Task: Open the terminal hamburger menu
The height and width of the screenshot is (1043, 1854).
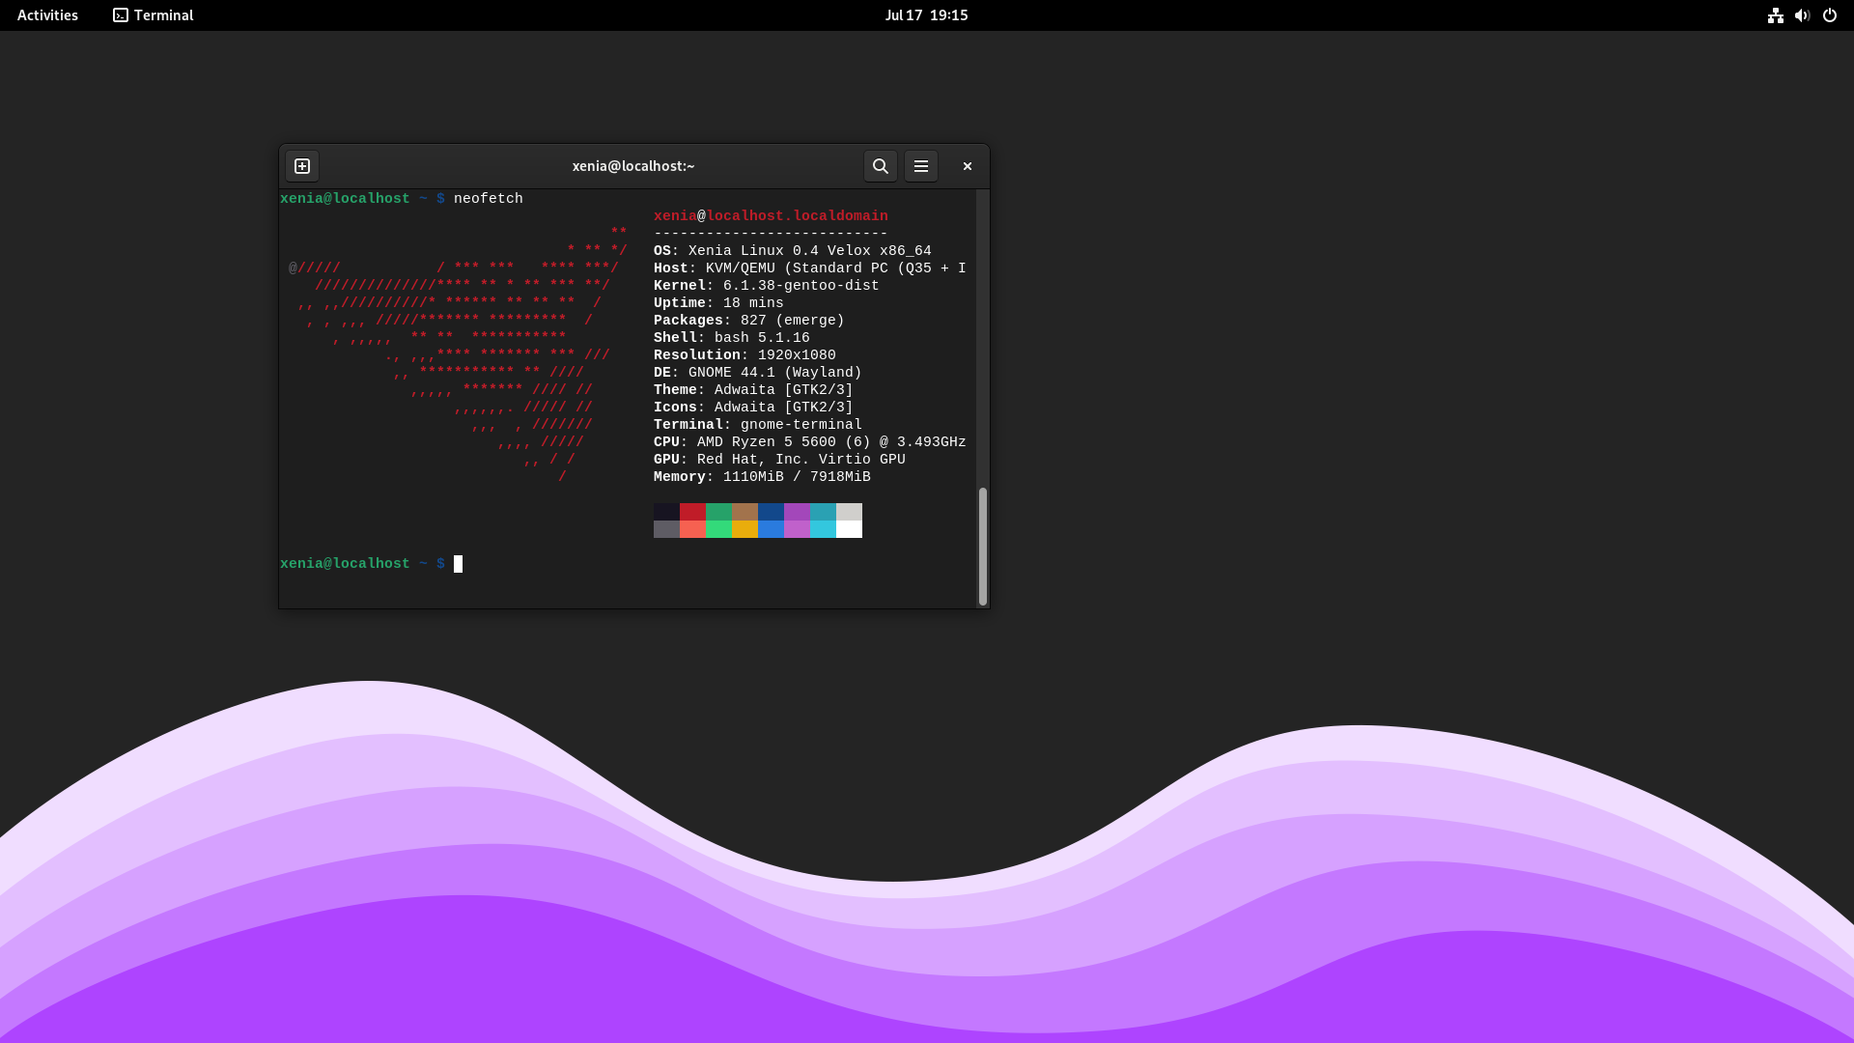Action: tap(921, 166)
